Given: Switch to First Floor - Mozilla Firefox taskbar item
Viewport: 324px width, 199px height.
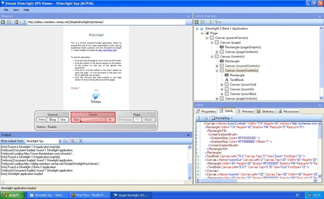Looking at the screenshot, I should 90,195.
